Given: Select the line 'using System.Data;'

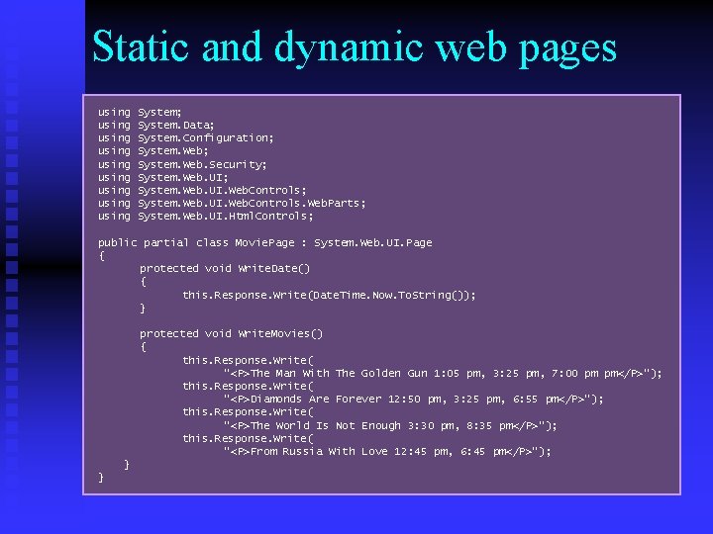Looking at the screenshot, I should pyautogui.click(x=156, y=125).
